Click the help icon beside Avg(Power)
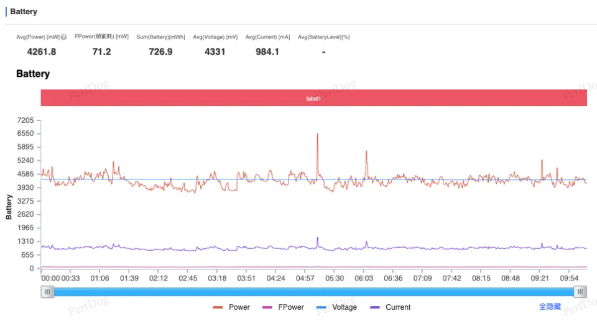 [x=63, y=37]
